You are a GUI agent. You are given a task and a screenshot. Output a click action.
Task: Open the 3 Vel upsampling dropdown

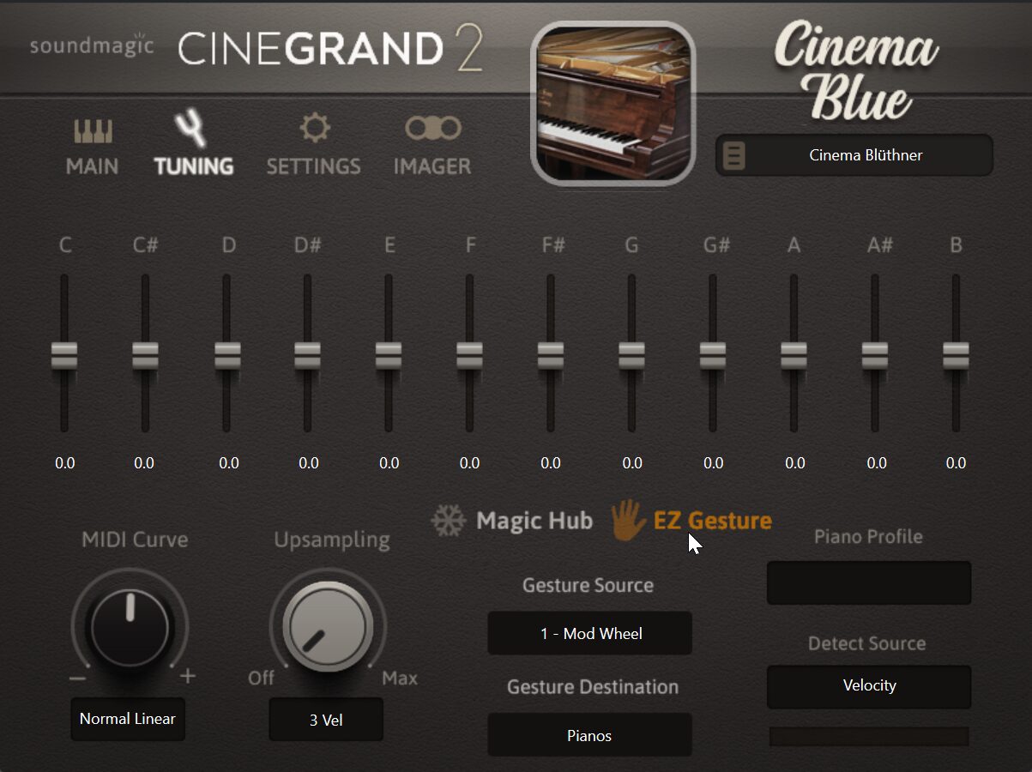(x=326, y=720)
